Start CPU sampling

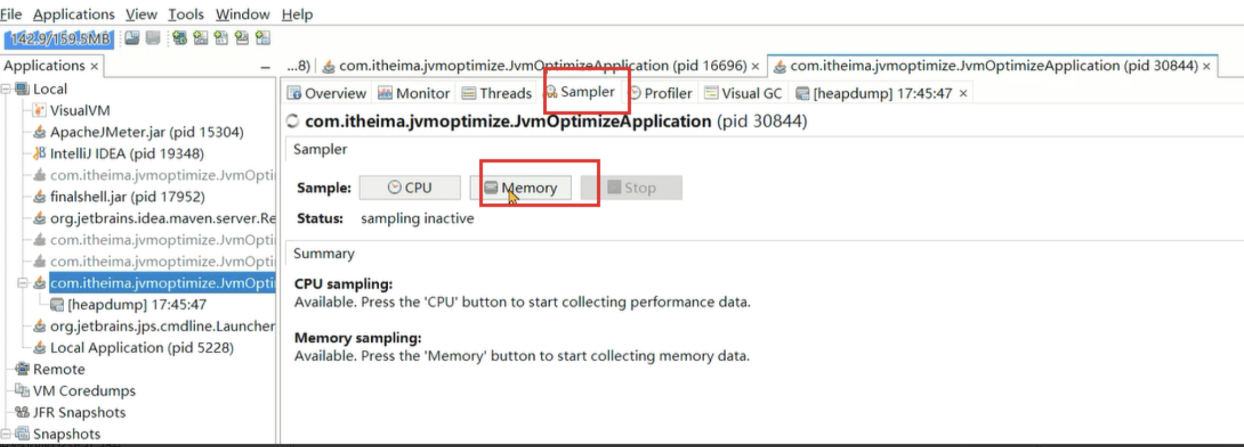point(410,187)
